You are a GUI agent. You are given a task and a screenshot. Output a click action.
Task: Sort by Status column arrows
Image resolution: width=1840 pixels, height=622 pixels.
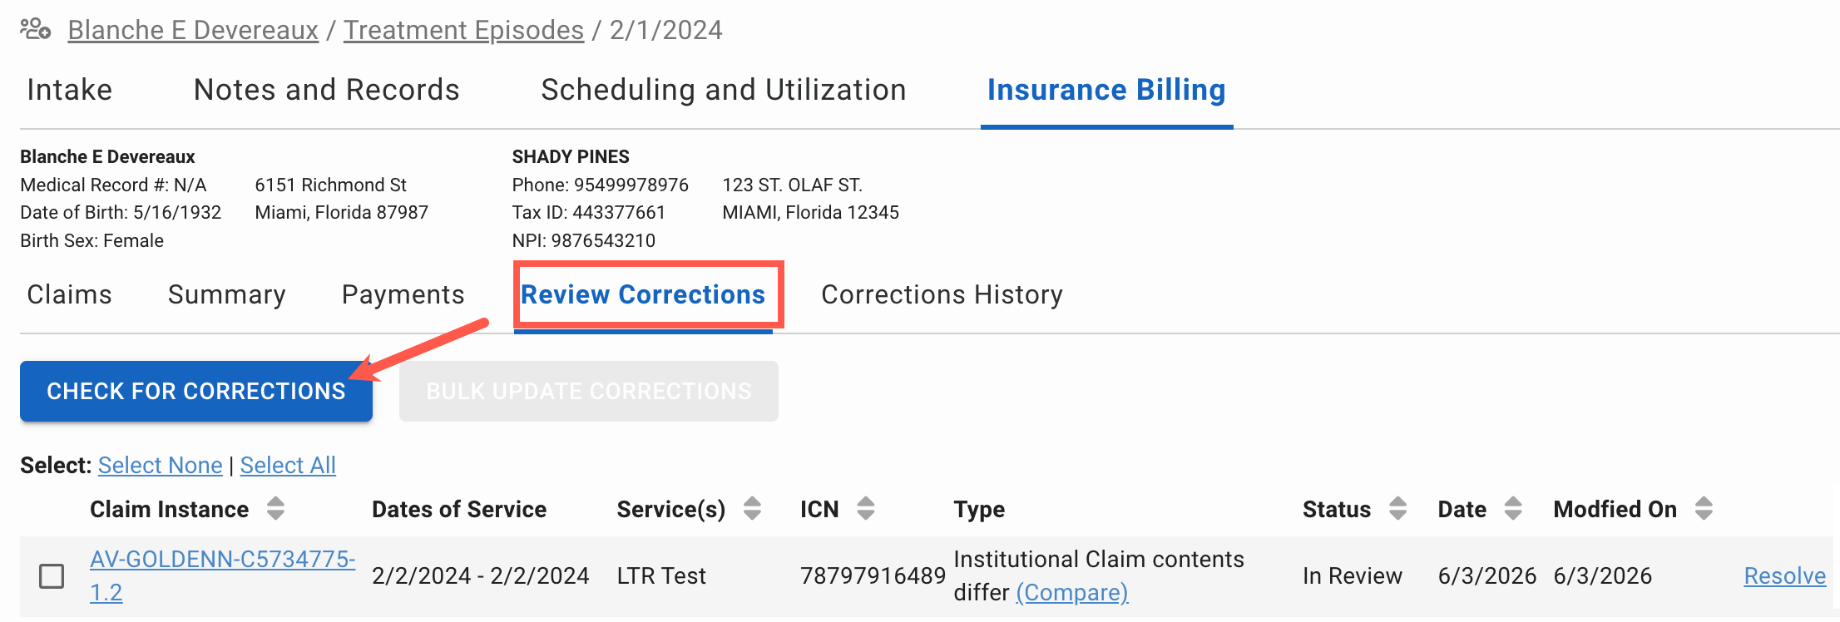pyautogui.click(x=1397, y=508)
